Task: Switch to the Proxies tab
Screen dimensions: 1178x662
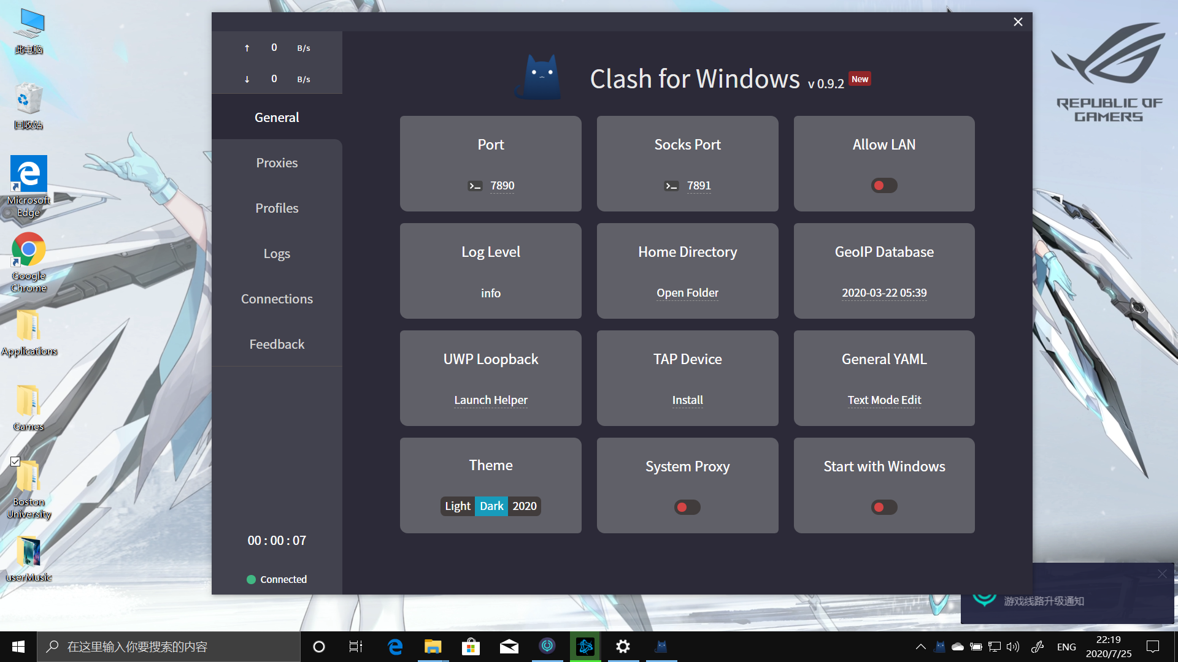Action: tap(277, 162)
